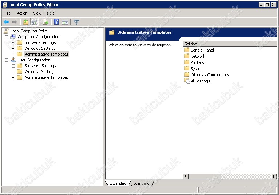Select All Settings in the list
279x195 pixels.
point(200,81)
